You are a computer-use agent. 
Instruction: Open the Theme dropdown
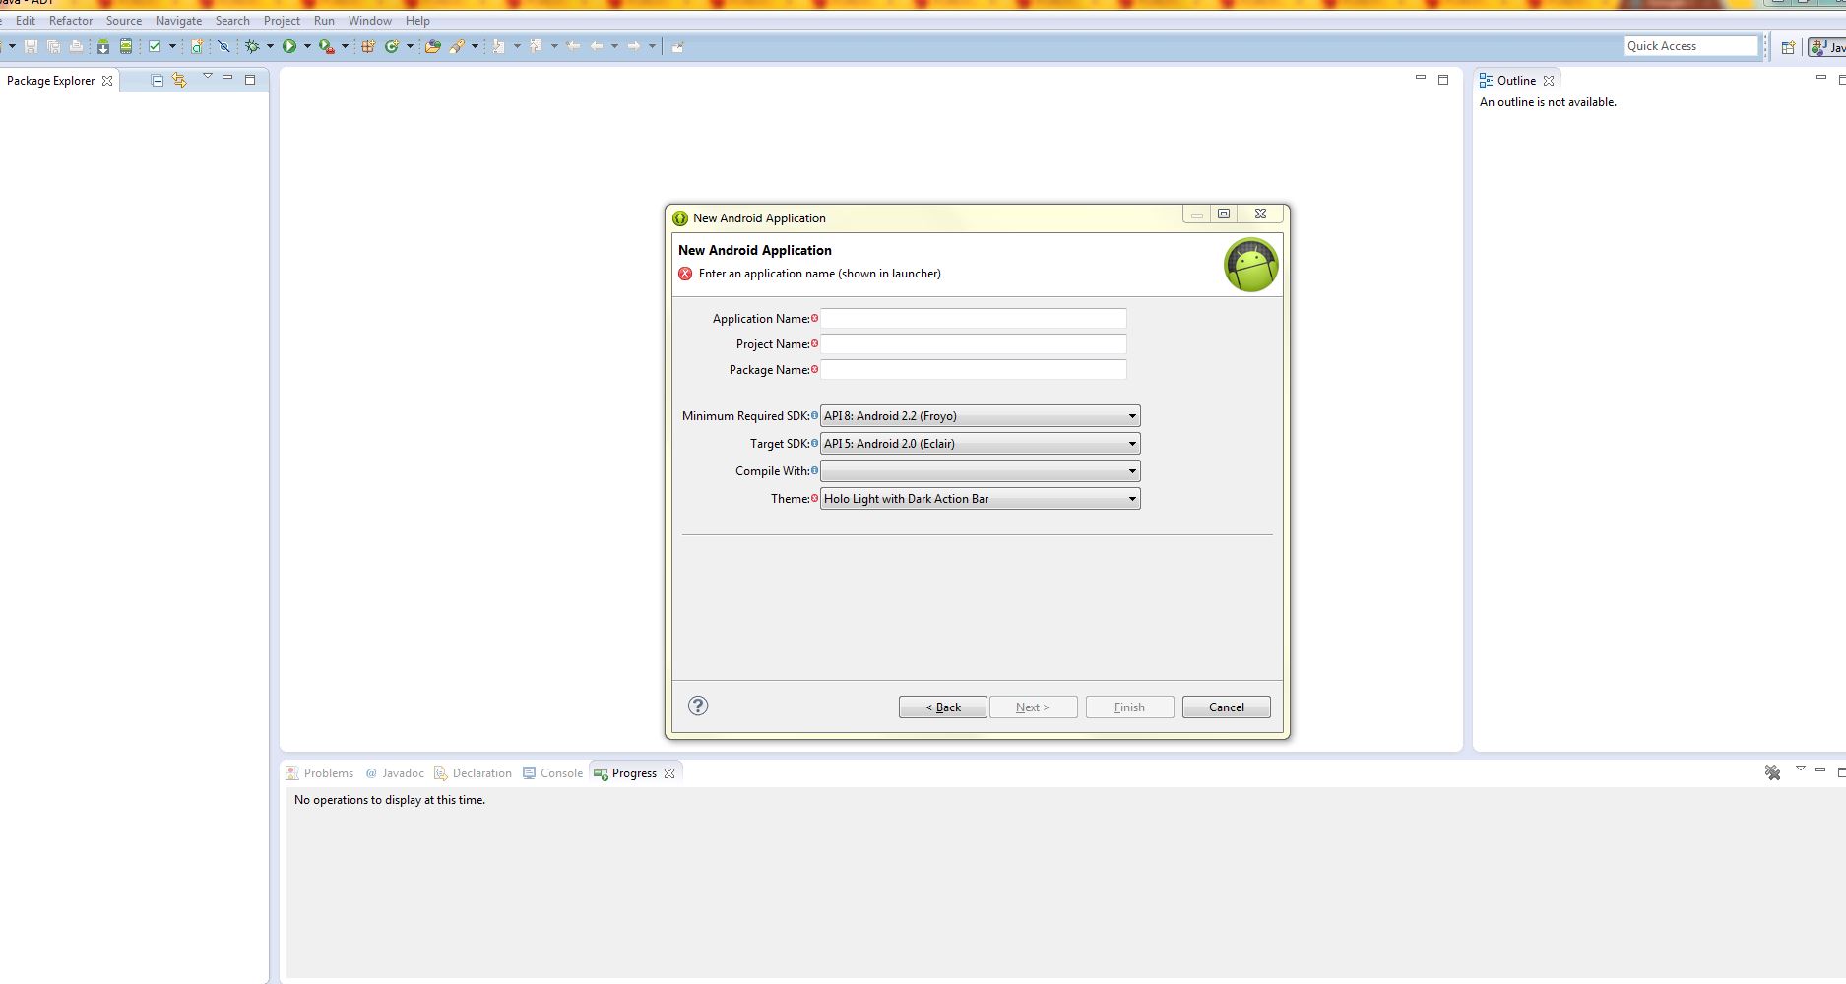[x=980, y=499]
